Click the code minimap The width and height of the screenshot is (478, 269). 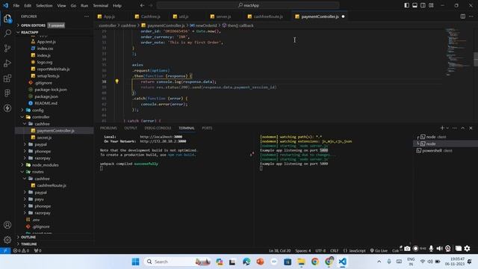[458, 52]
